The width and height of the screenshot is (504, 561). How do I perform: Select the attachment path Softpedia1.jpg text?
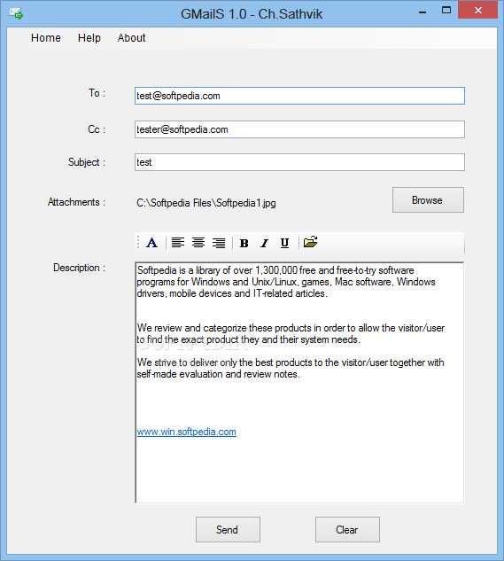pyautogui.click(x=206, y=203)
